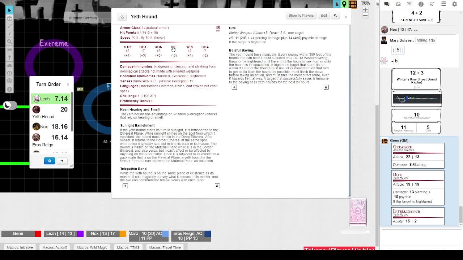Click the INIT initiative roll icon
The width and height of the screenshot is (463, 260).
click(x=218, y=29)
